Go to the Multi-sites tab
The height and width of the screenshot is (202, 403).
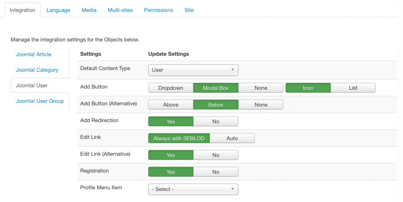(120, 10)
